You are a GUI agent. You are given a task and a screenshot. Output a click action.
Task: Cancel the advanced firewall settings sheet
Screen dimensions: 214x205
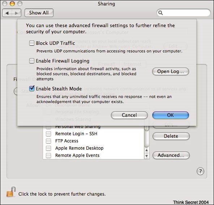(x=129, y=115)
